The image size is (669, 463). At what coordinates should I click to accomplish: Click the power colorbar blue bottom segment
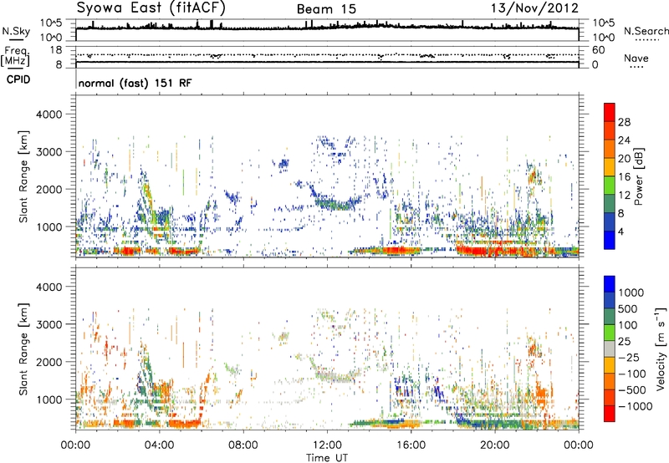coord(610,240)
